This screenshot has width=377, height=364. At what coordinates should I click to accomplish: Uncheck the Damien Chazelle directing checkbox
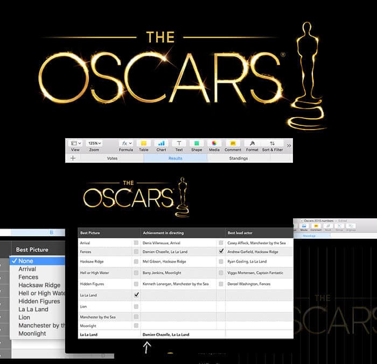(221, 251)
